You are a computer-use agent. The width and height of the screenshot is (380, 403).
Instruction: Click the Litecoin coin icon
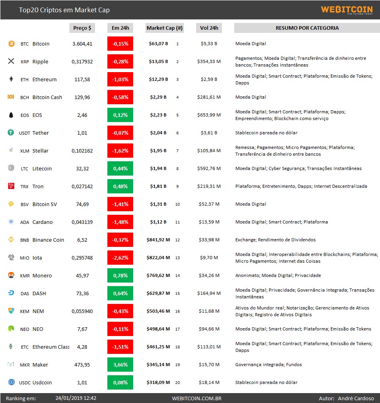(11, 168)
